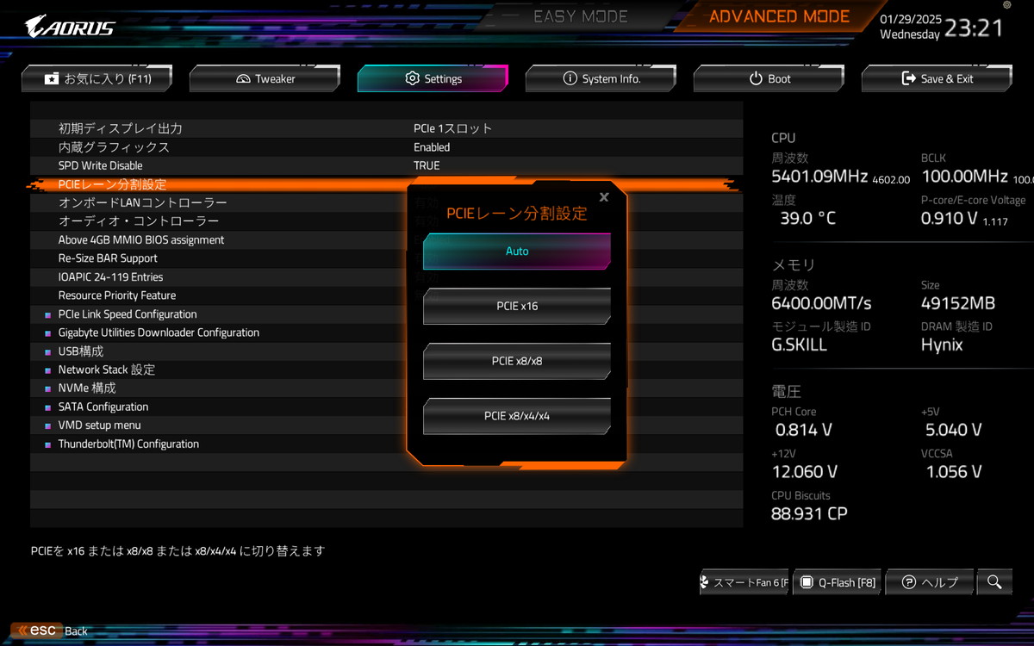
Task: Open the 初期ディスプレイ出力 value dropdown
Action: [x=453, y=128]
